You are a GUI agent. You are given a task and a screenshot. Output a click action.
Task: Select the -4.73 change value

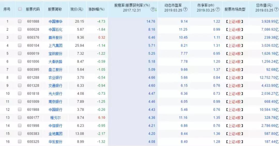coord(101,21)
